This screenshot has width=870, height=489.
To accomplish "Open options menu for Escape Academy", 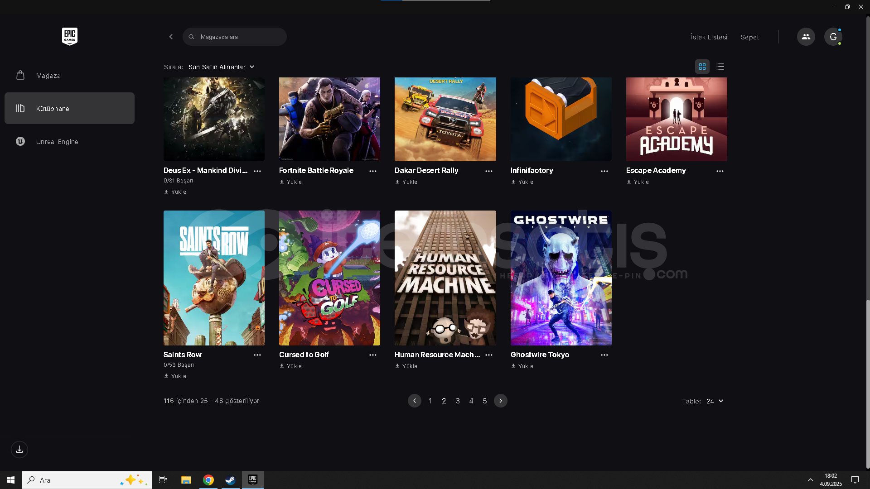I will [x=720, y=171].
